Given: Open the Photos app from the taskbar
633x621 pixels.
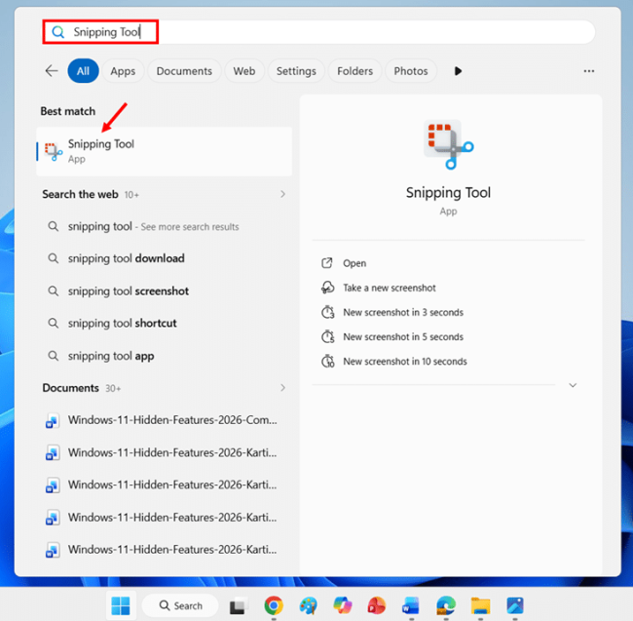Looking at the screenshot, I should click(515, 605).
